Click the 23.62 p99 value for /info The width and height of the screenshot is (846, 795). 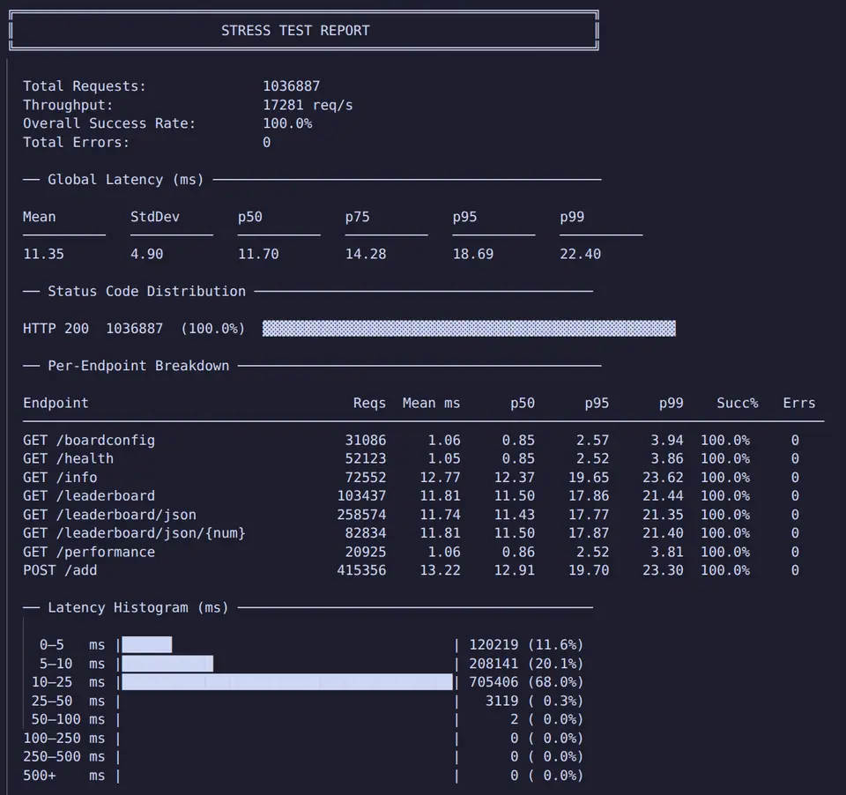pyautogui.click(x=663, y=477)
